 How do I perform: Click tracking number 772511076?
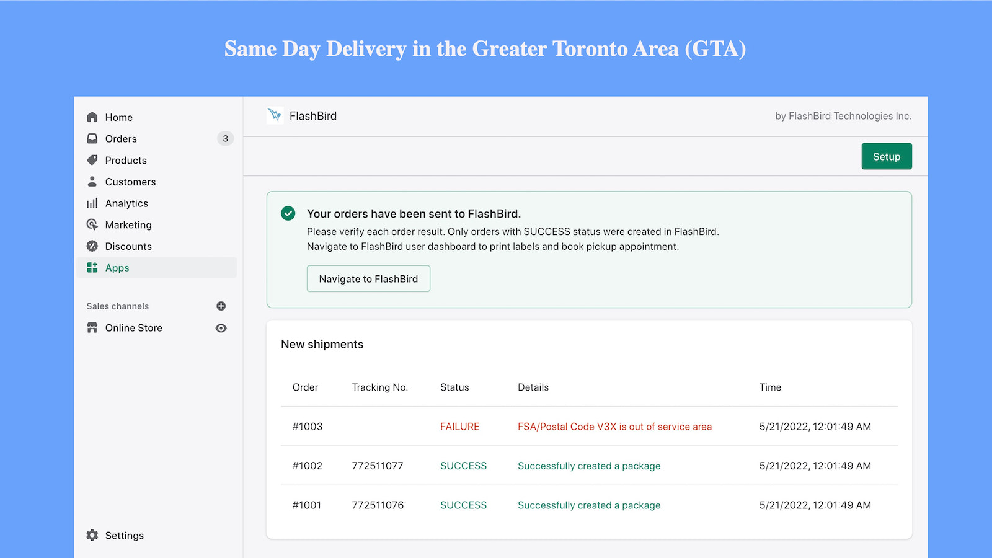378,505
